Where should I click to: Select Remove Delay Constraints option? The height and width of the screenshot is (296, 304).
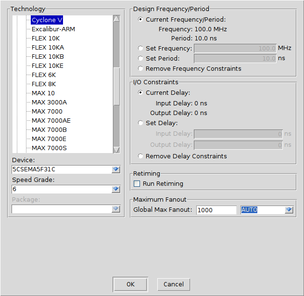click(x=140, y=156)
